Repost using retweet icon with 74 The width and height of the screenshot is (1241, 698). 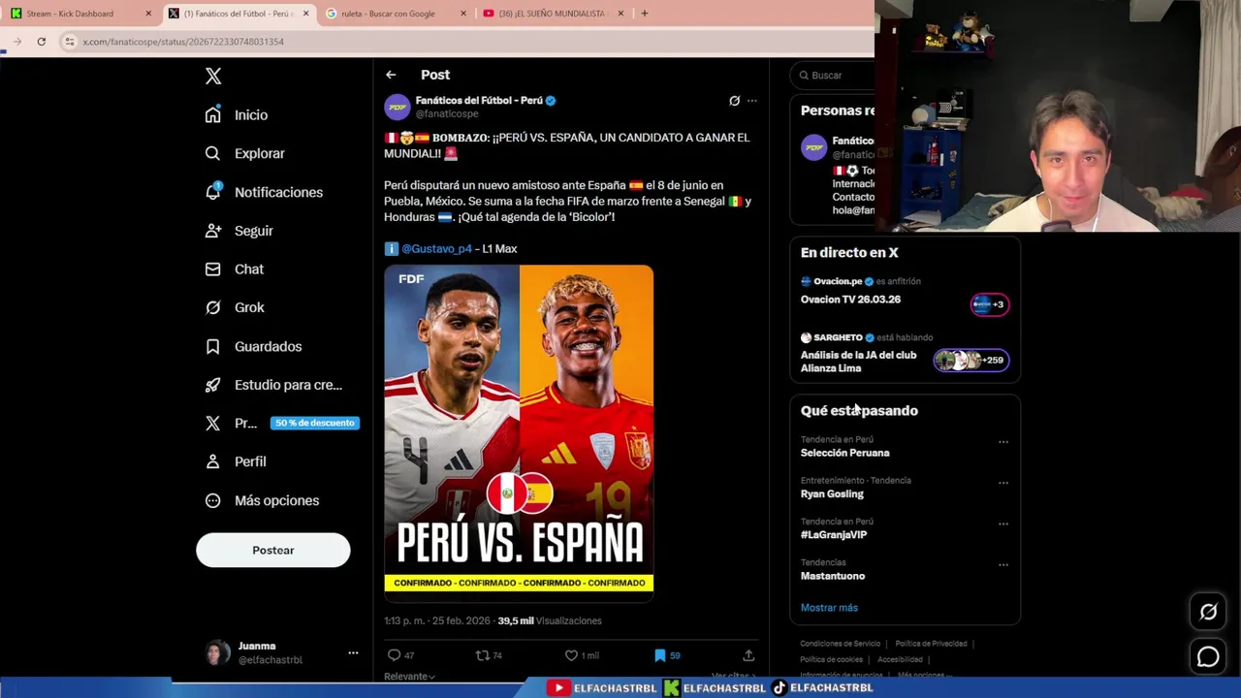point(482,655)
